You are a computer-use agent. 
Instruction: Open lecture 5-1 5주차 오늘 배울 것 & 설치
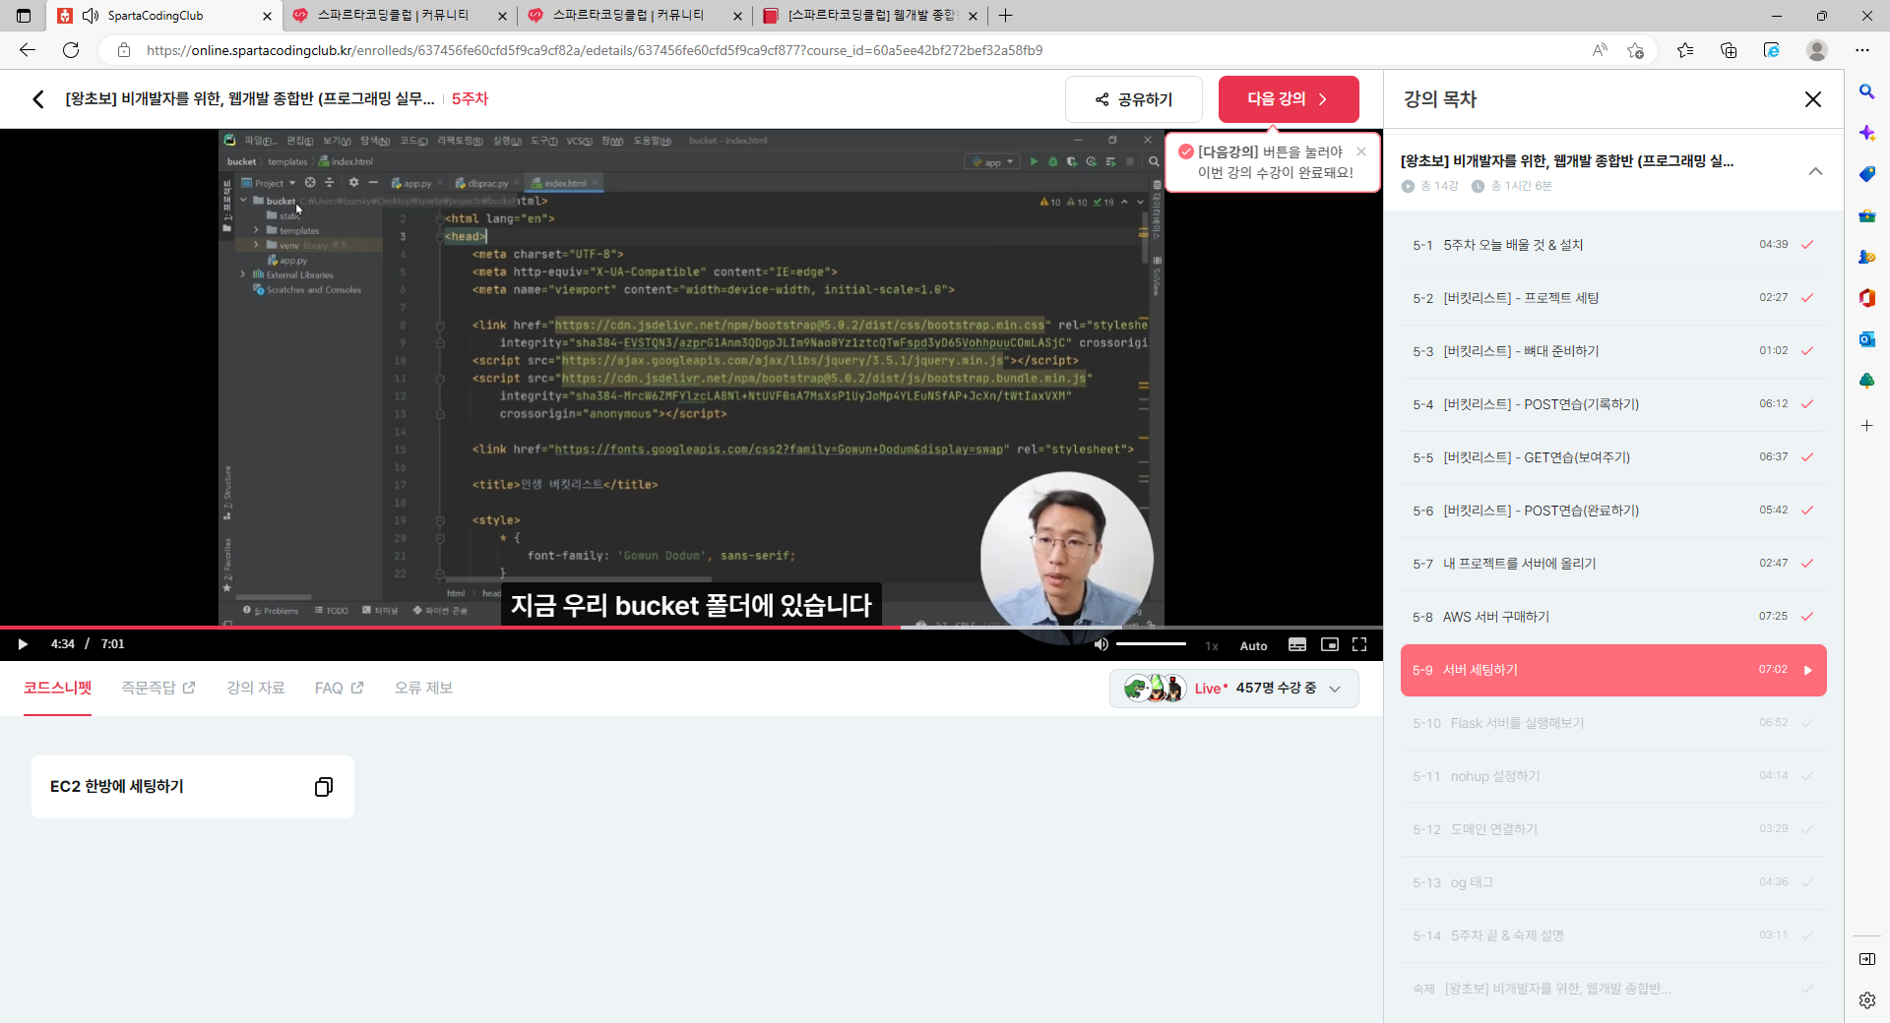[1613, 245]
